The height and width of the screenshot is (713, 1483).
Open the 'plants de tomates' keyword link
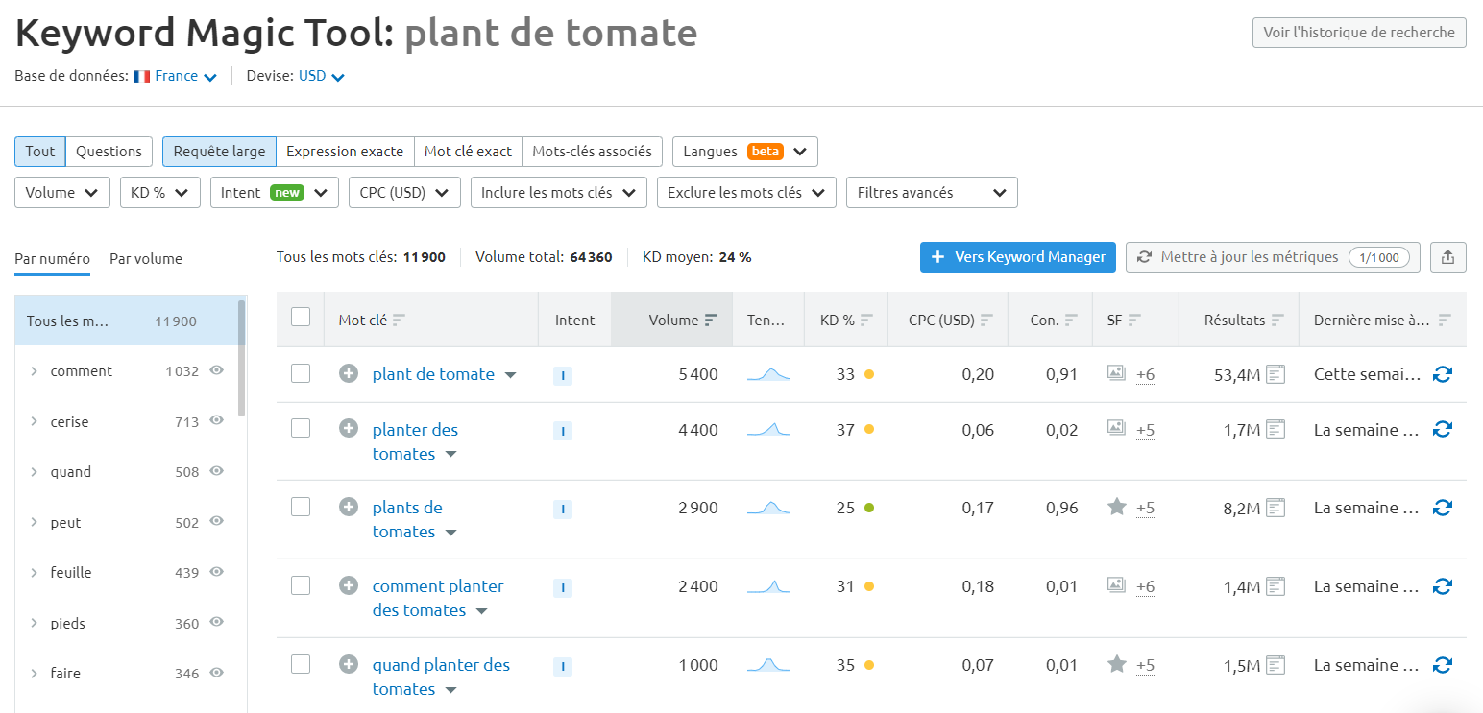407,519
